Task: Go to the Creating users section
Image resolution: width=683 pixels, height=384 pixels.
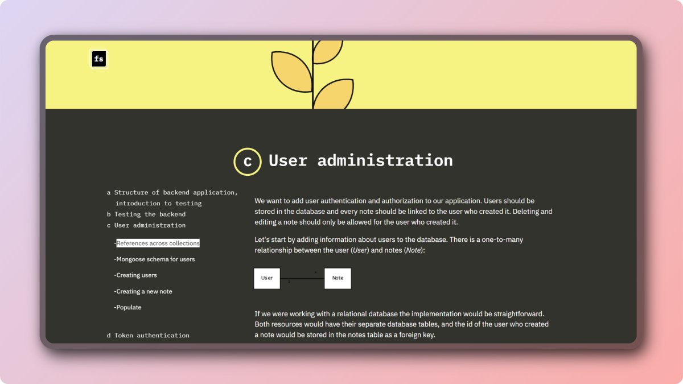Action: [x=135, y=275]
